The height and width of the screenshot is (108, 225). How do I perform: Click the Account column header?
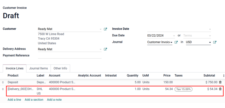pyautogui.click(x=54, y=75)
